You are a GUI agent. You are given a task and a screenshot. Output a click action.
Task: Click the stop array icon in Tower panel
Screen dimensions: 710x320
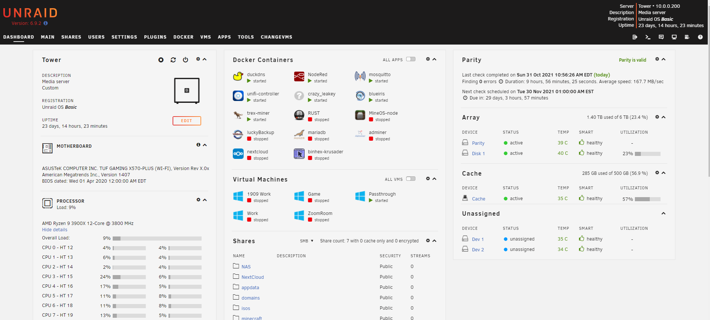pos(161,60)
